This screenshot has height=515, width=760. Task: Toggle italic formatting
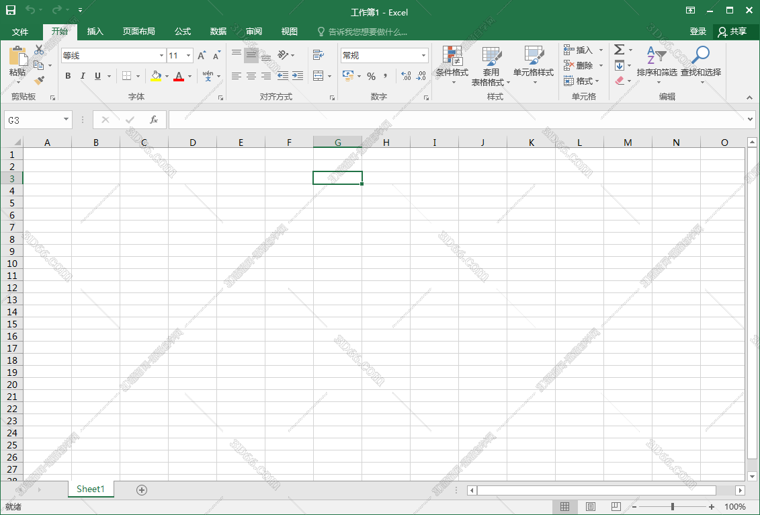(83, 76)
